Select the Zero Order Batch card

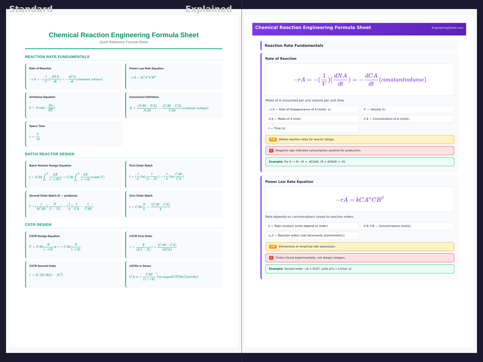[174, 204]
